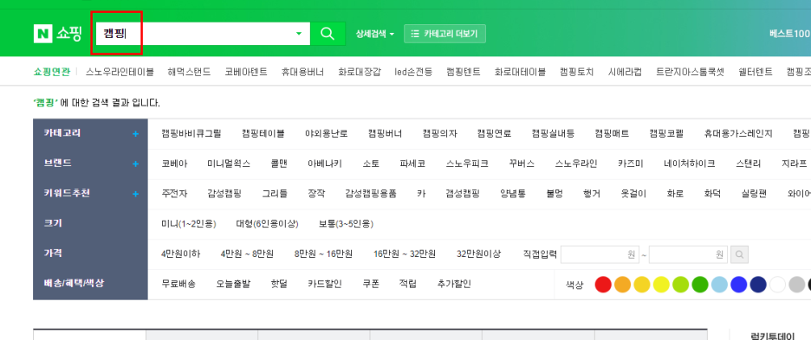Select category 야외용난로
Screen dimensions: 811x340
327,134
